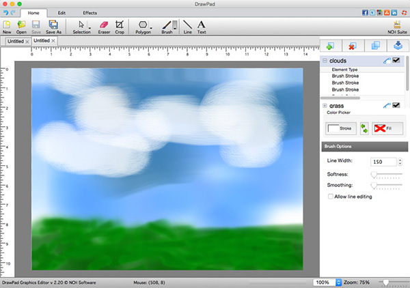This screenshot has width=410, height=288.
Task: Merge layer down with blue arrow icon
Action: (398, 46)
